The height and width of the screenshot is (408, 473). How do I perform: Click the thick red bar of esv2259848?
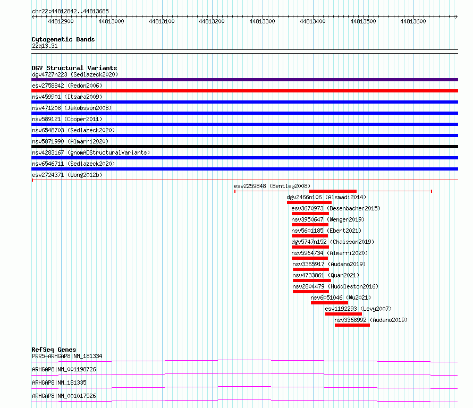[x=333, y=191]
